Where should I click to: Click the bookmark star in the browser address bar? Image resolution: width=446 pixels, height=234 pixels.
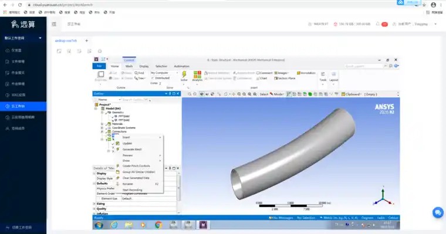(424, 5)
